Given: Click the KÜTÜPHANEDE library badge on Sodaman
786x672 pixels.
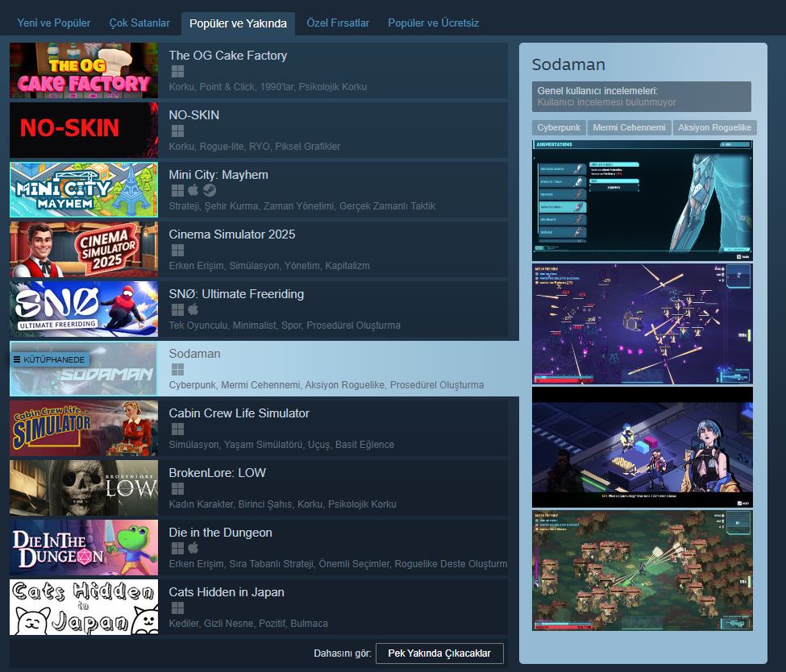Looking at the screenshot, I should coord(50,359).
